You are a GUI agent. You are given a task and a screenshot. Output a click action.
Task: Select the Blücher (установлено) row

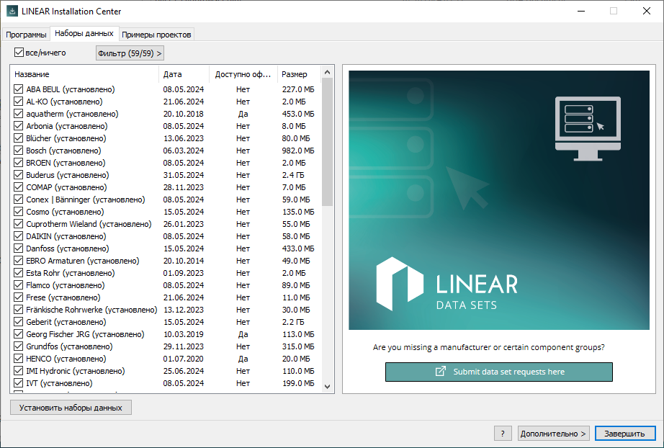coord(165,138)
